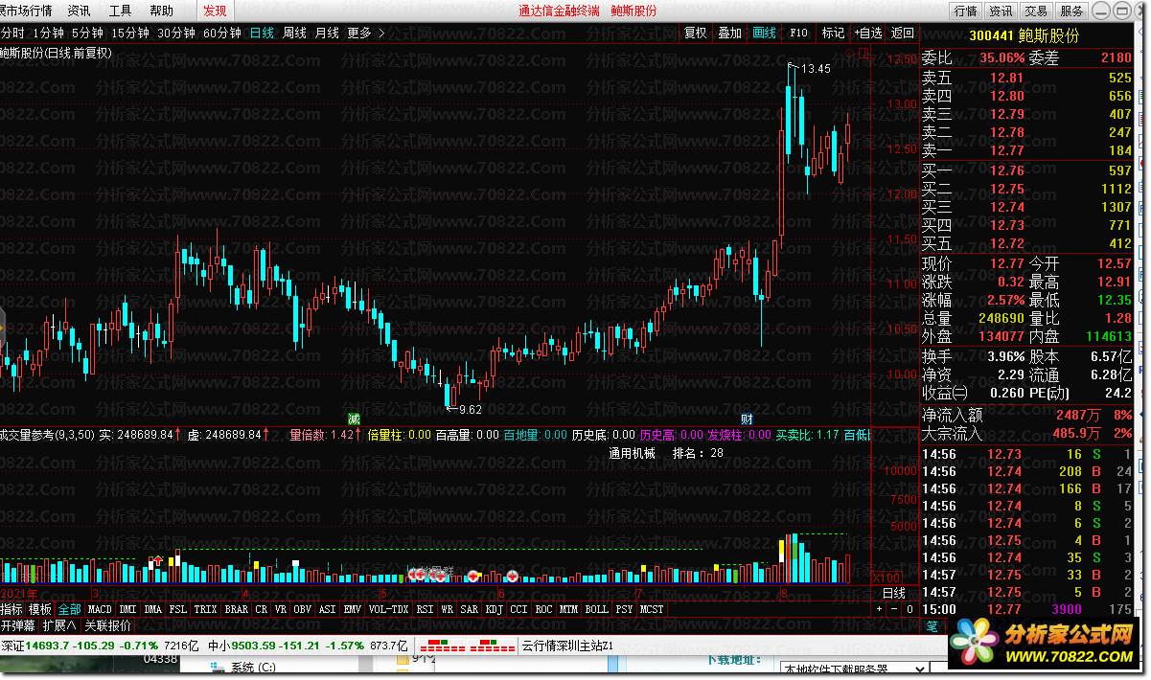Switch to the KDJ indicator

coord(494,609)
